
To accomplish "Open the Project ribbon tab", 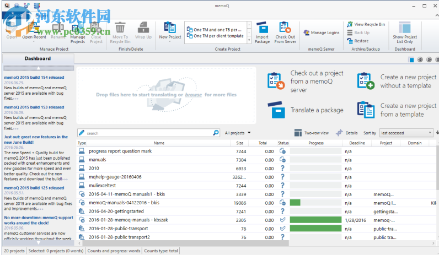I will pyautogui.click(x=41, y=16).
